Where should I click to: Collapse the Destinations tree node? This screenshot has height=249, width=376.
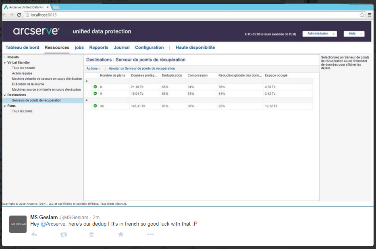(4, 95)
